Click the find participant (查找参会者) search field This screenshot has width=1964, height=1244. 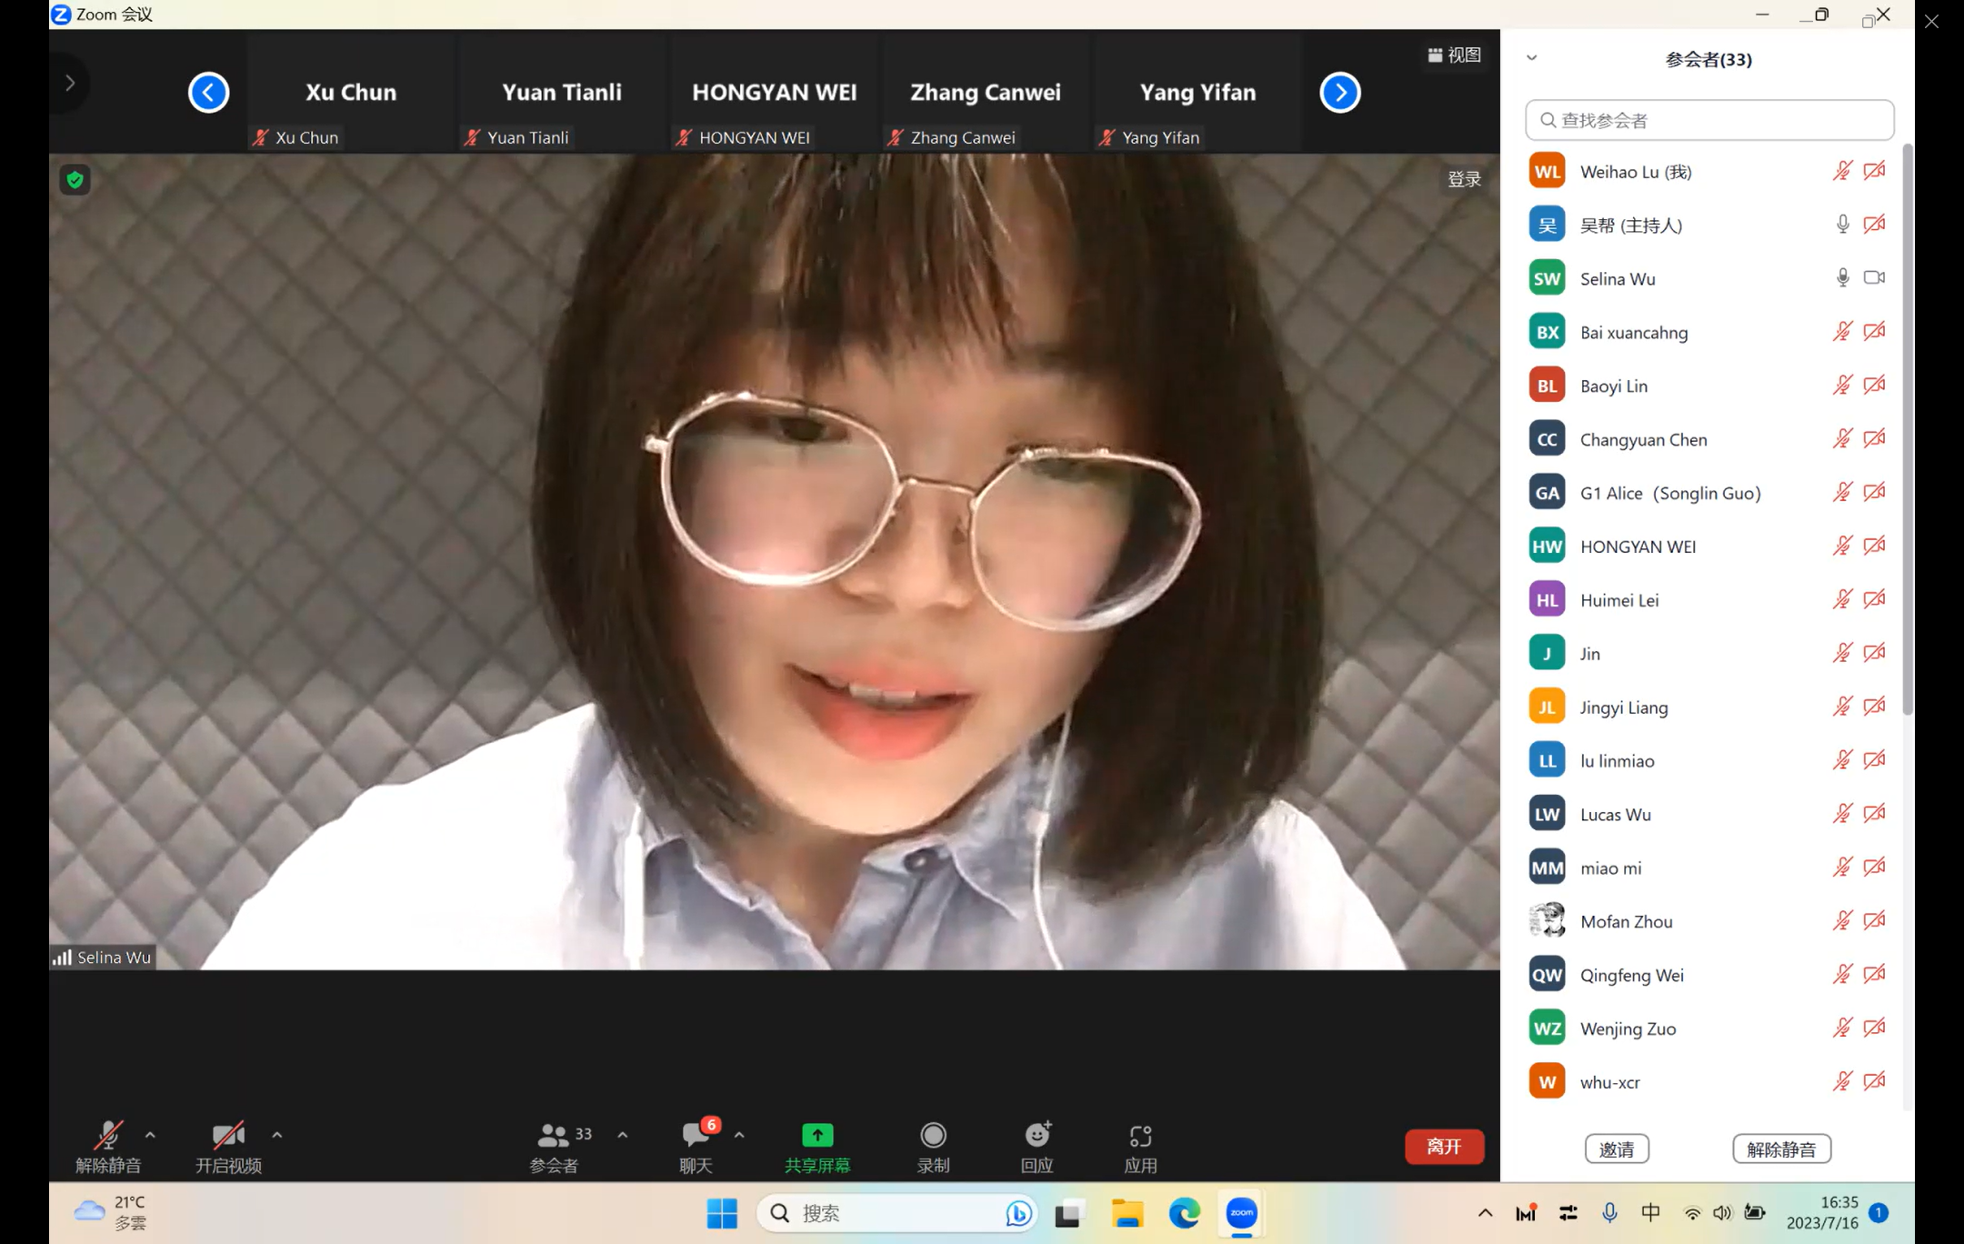tap(1709, 120)
